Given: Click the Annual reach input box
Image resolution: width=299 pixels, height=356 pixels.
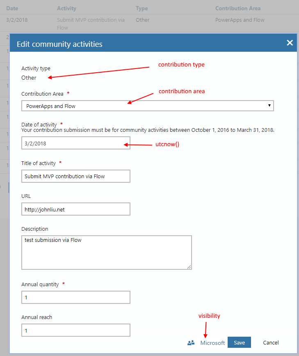Looking at the screenshot, I should click(75, 330).
